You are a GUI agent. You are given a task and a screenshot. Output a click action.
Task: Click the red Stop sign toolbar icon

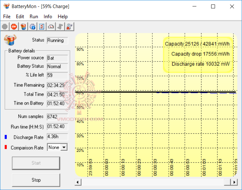[x=14, y=27]
